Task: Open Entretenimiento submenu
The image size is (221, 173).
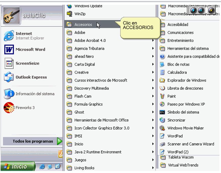Action: click(189, 40)
